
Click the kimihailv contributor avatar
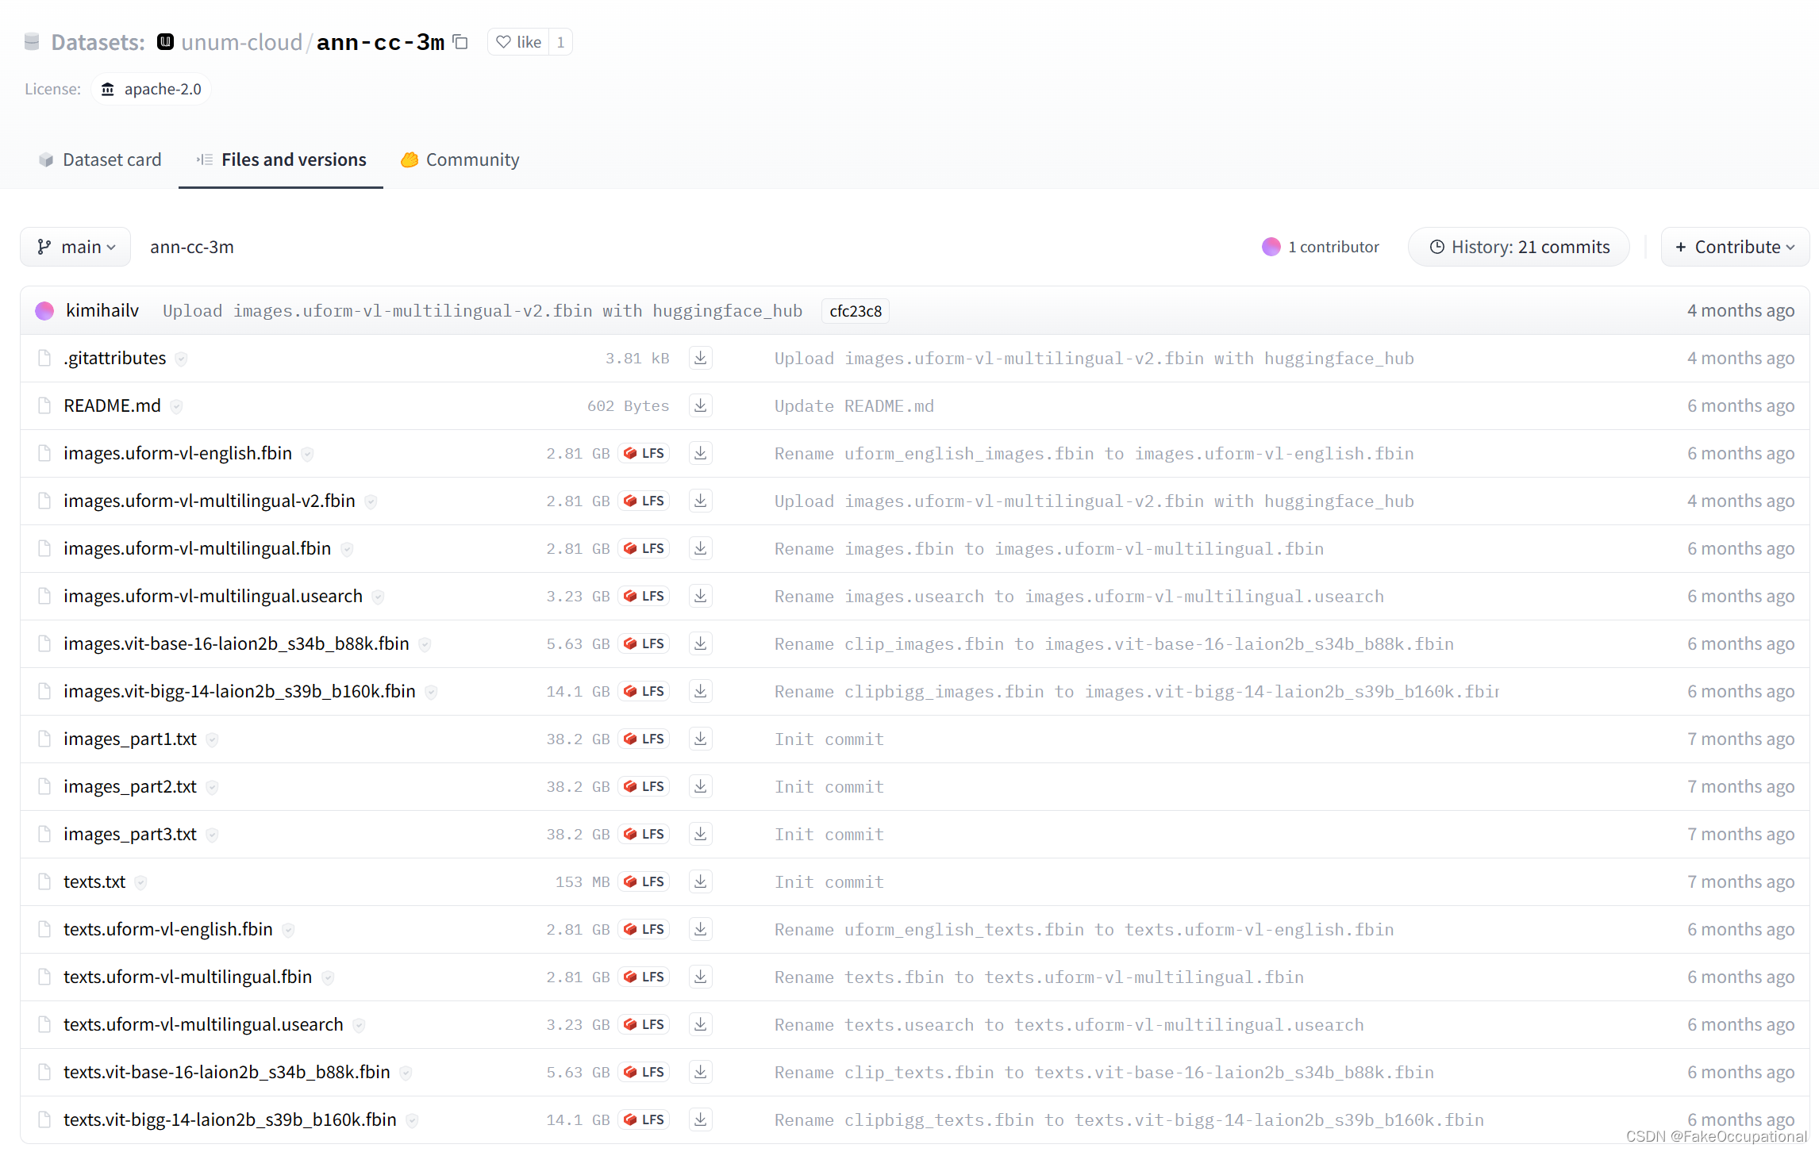pyautogui.click(x=44, y=311)
